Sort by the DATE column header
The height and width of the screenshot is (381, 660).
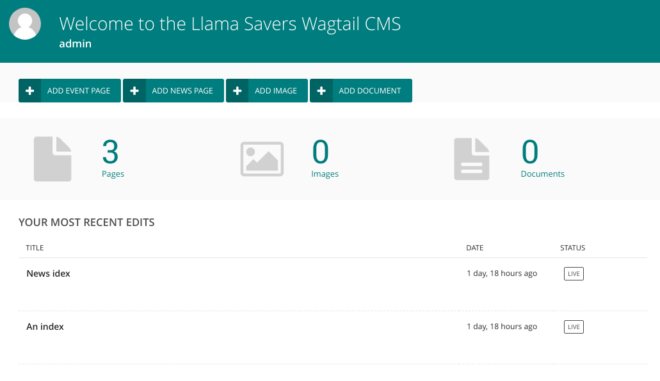pos(474,248)
